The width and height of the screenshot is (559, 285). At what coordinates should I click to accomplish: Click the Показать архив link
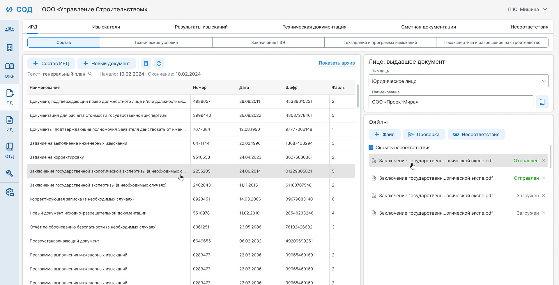tap(337, 63)
